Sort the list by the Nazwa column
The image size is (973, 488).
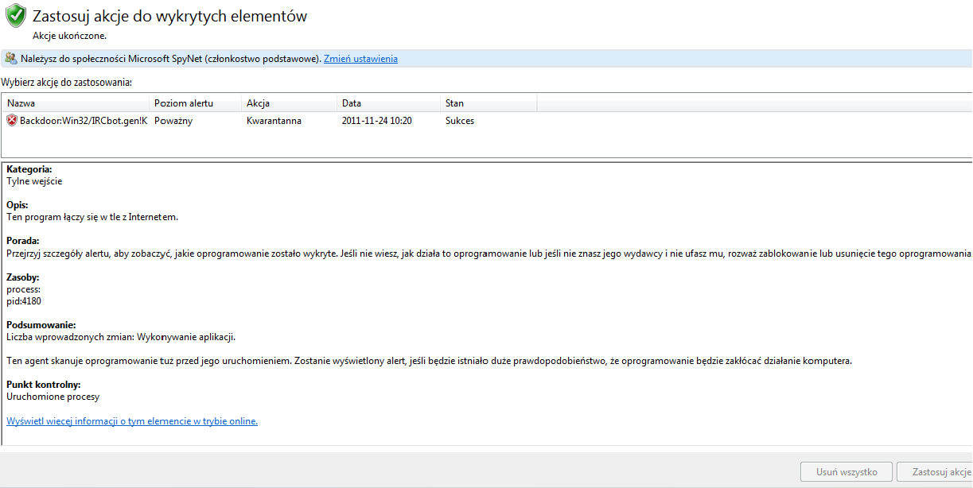point(76,103)
